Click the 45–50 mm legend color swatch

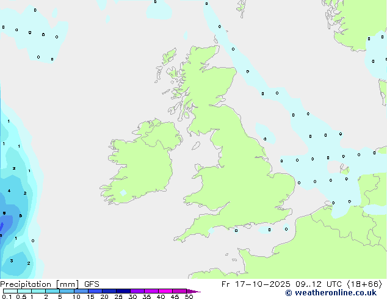coord(179,291)
